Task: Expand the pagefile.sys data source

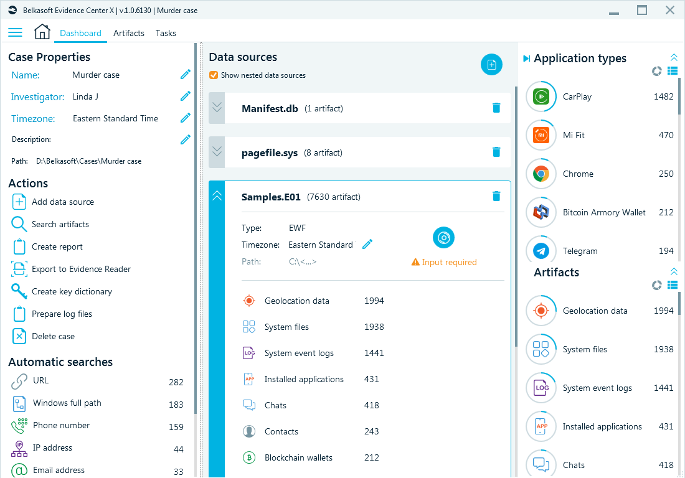Action: click(217, 152)
